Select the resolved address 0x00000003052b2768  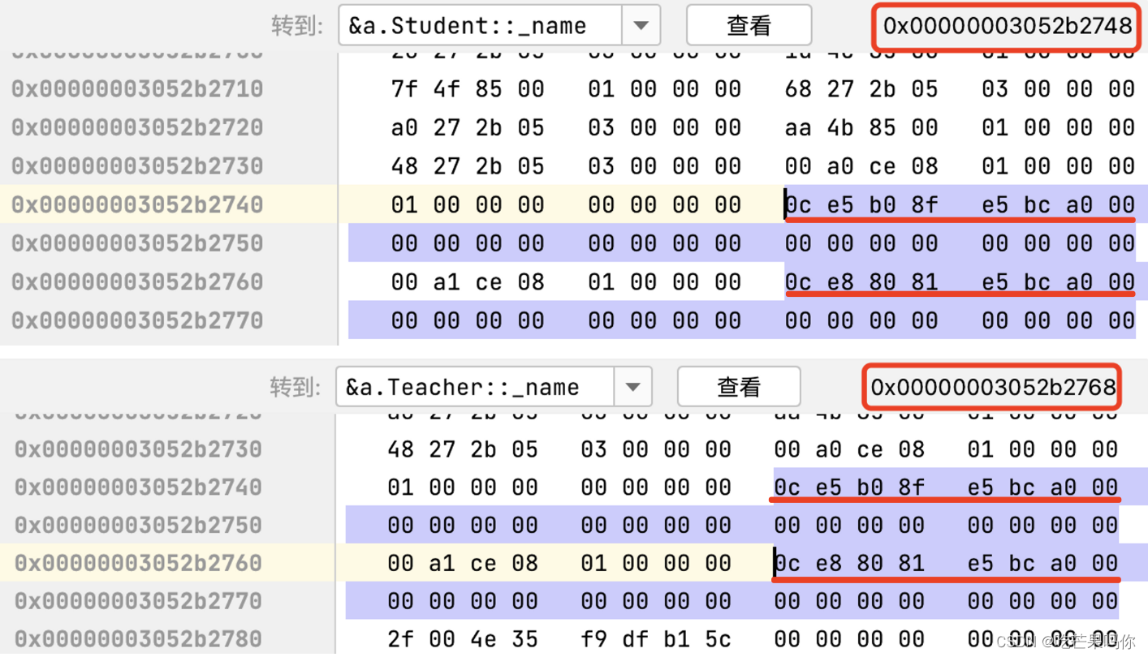coord(994,388)
